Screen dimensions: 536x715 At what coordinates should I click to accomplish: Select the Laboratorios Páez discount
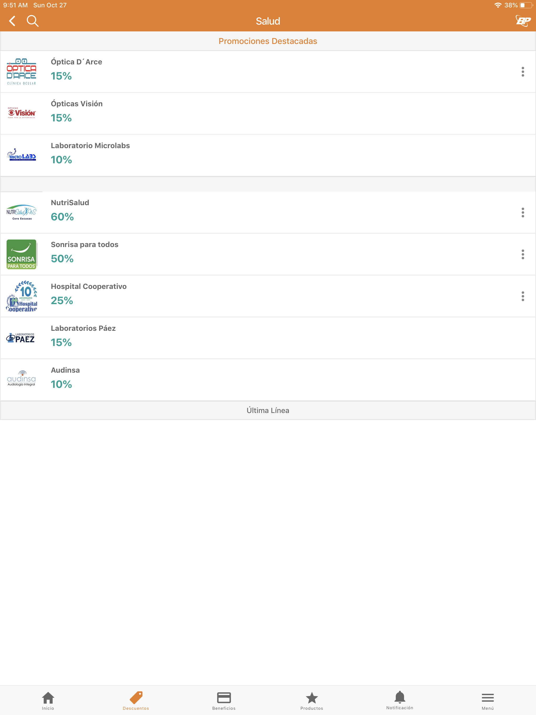[268, 338]
